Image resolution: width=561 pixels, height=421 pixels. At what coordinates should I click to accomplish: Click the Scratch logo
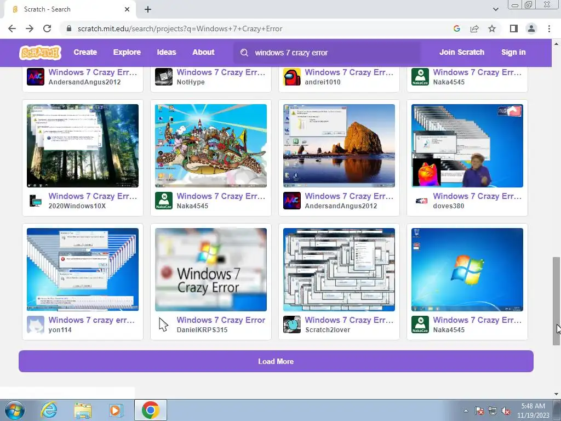[x=40, y=53]
